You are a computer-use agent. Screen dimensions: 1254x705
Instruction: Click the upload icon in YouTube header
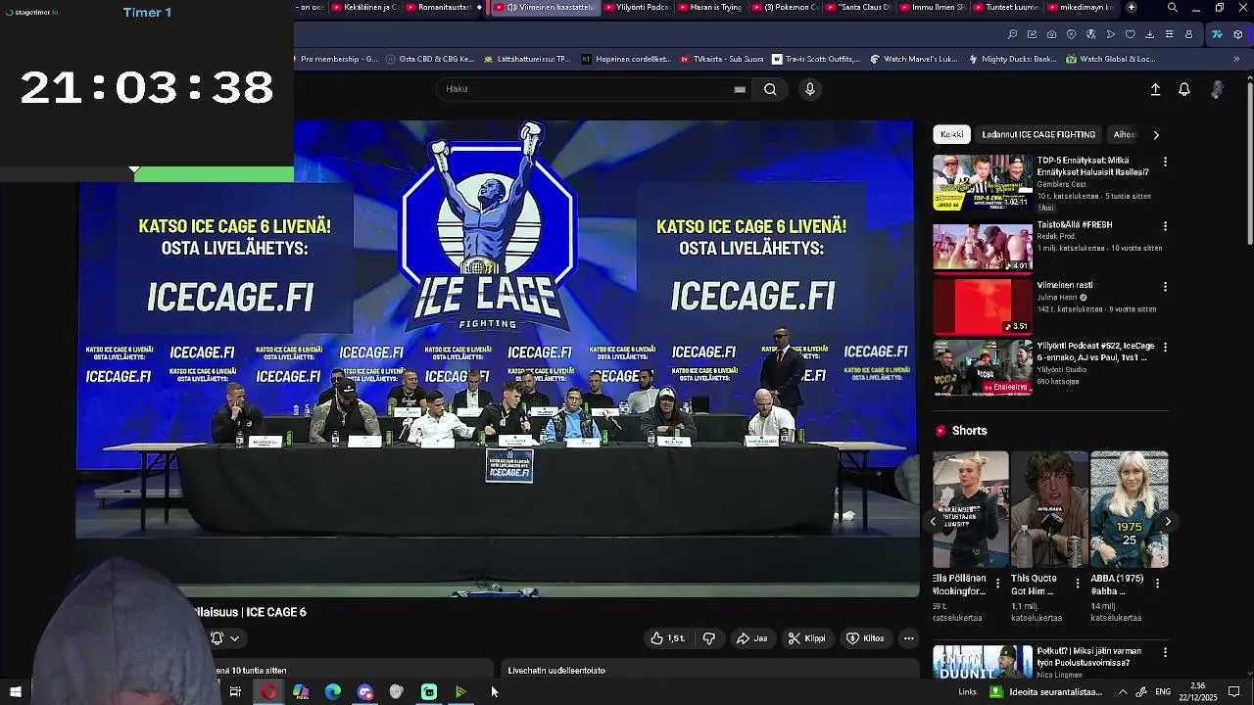point(1155,89)
